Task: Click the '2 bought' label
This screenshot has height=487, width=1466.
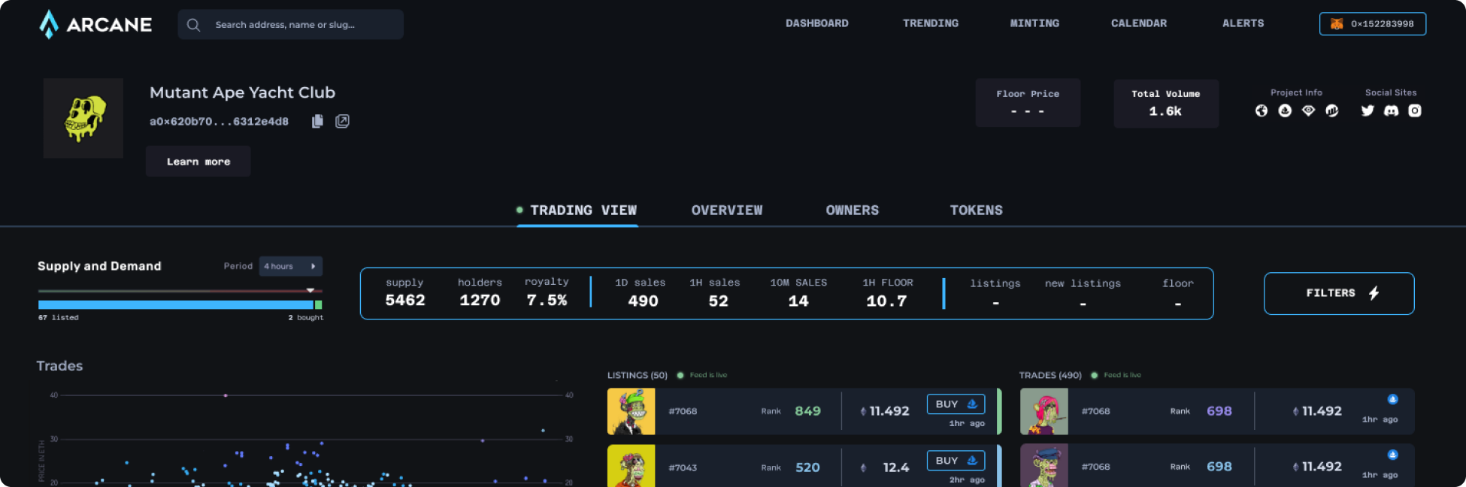Action: click(306, 317)
